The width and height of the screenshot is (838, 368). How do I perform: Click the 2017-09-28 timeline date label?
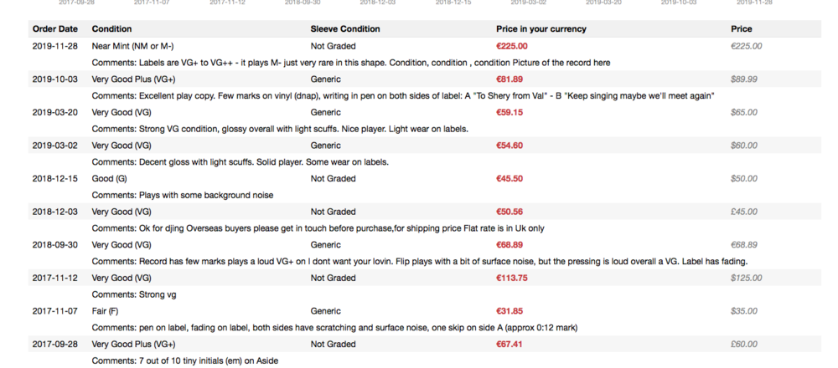[x=76, y=3]
